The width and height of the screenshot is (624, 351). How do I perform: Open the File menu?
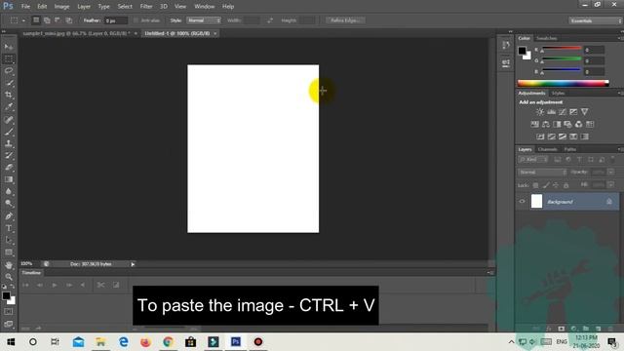coord(25,7)
